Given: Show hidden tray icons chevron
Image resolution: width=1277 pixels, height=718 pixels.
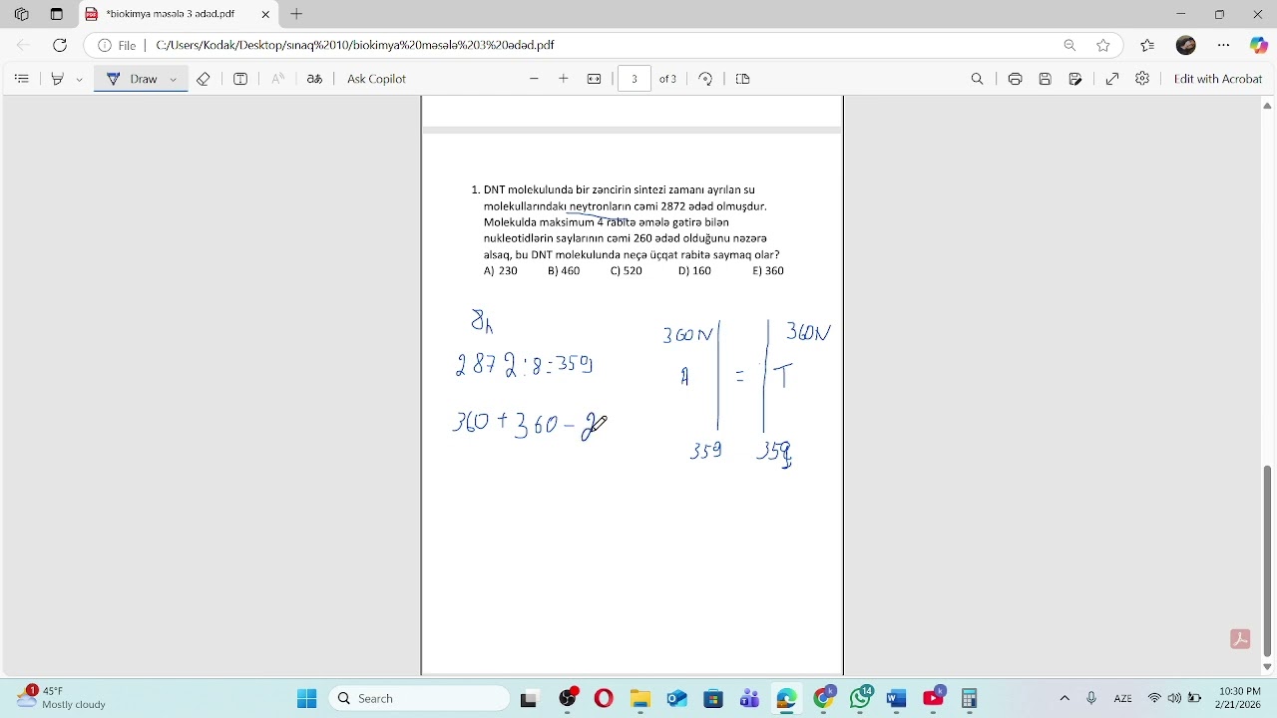Looking at the screenshot, I should click(x=1064, y=698).
